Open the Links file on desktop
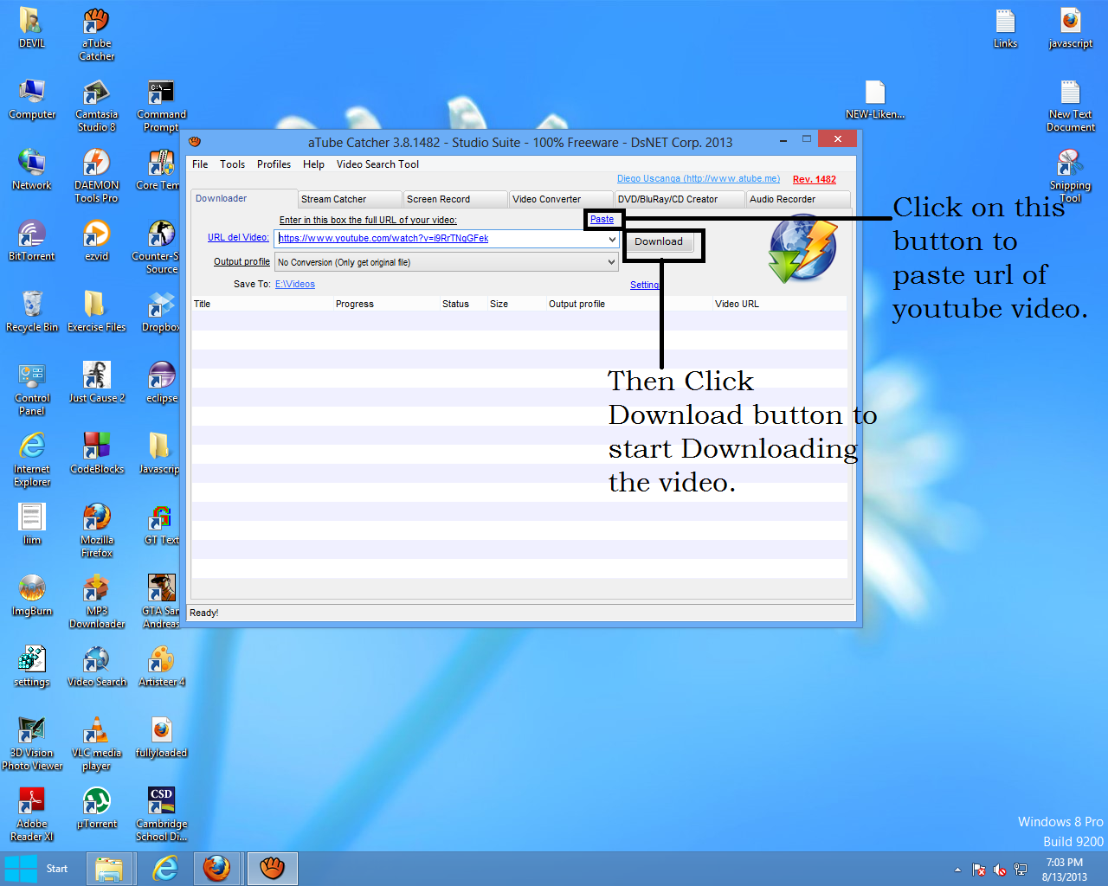 click(1005, 29)
